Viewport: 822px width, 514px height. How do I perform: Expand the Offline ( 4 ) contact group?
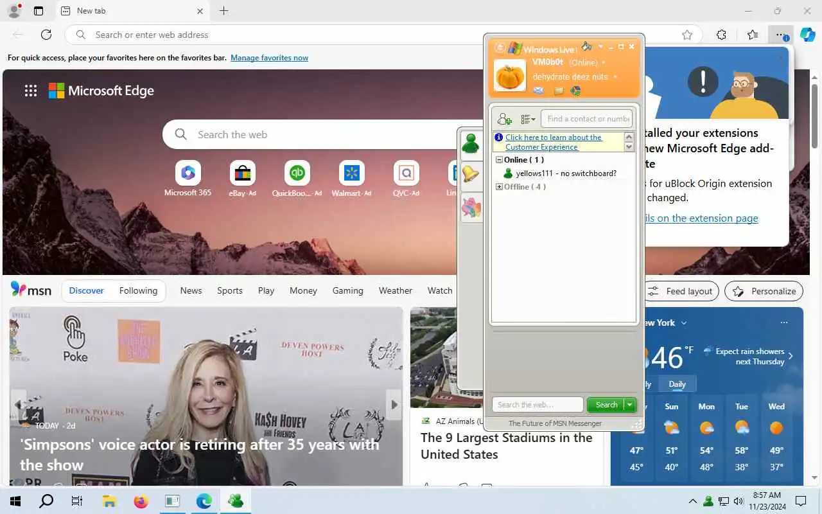(x=499, y=187)
